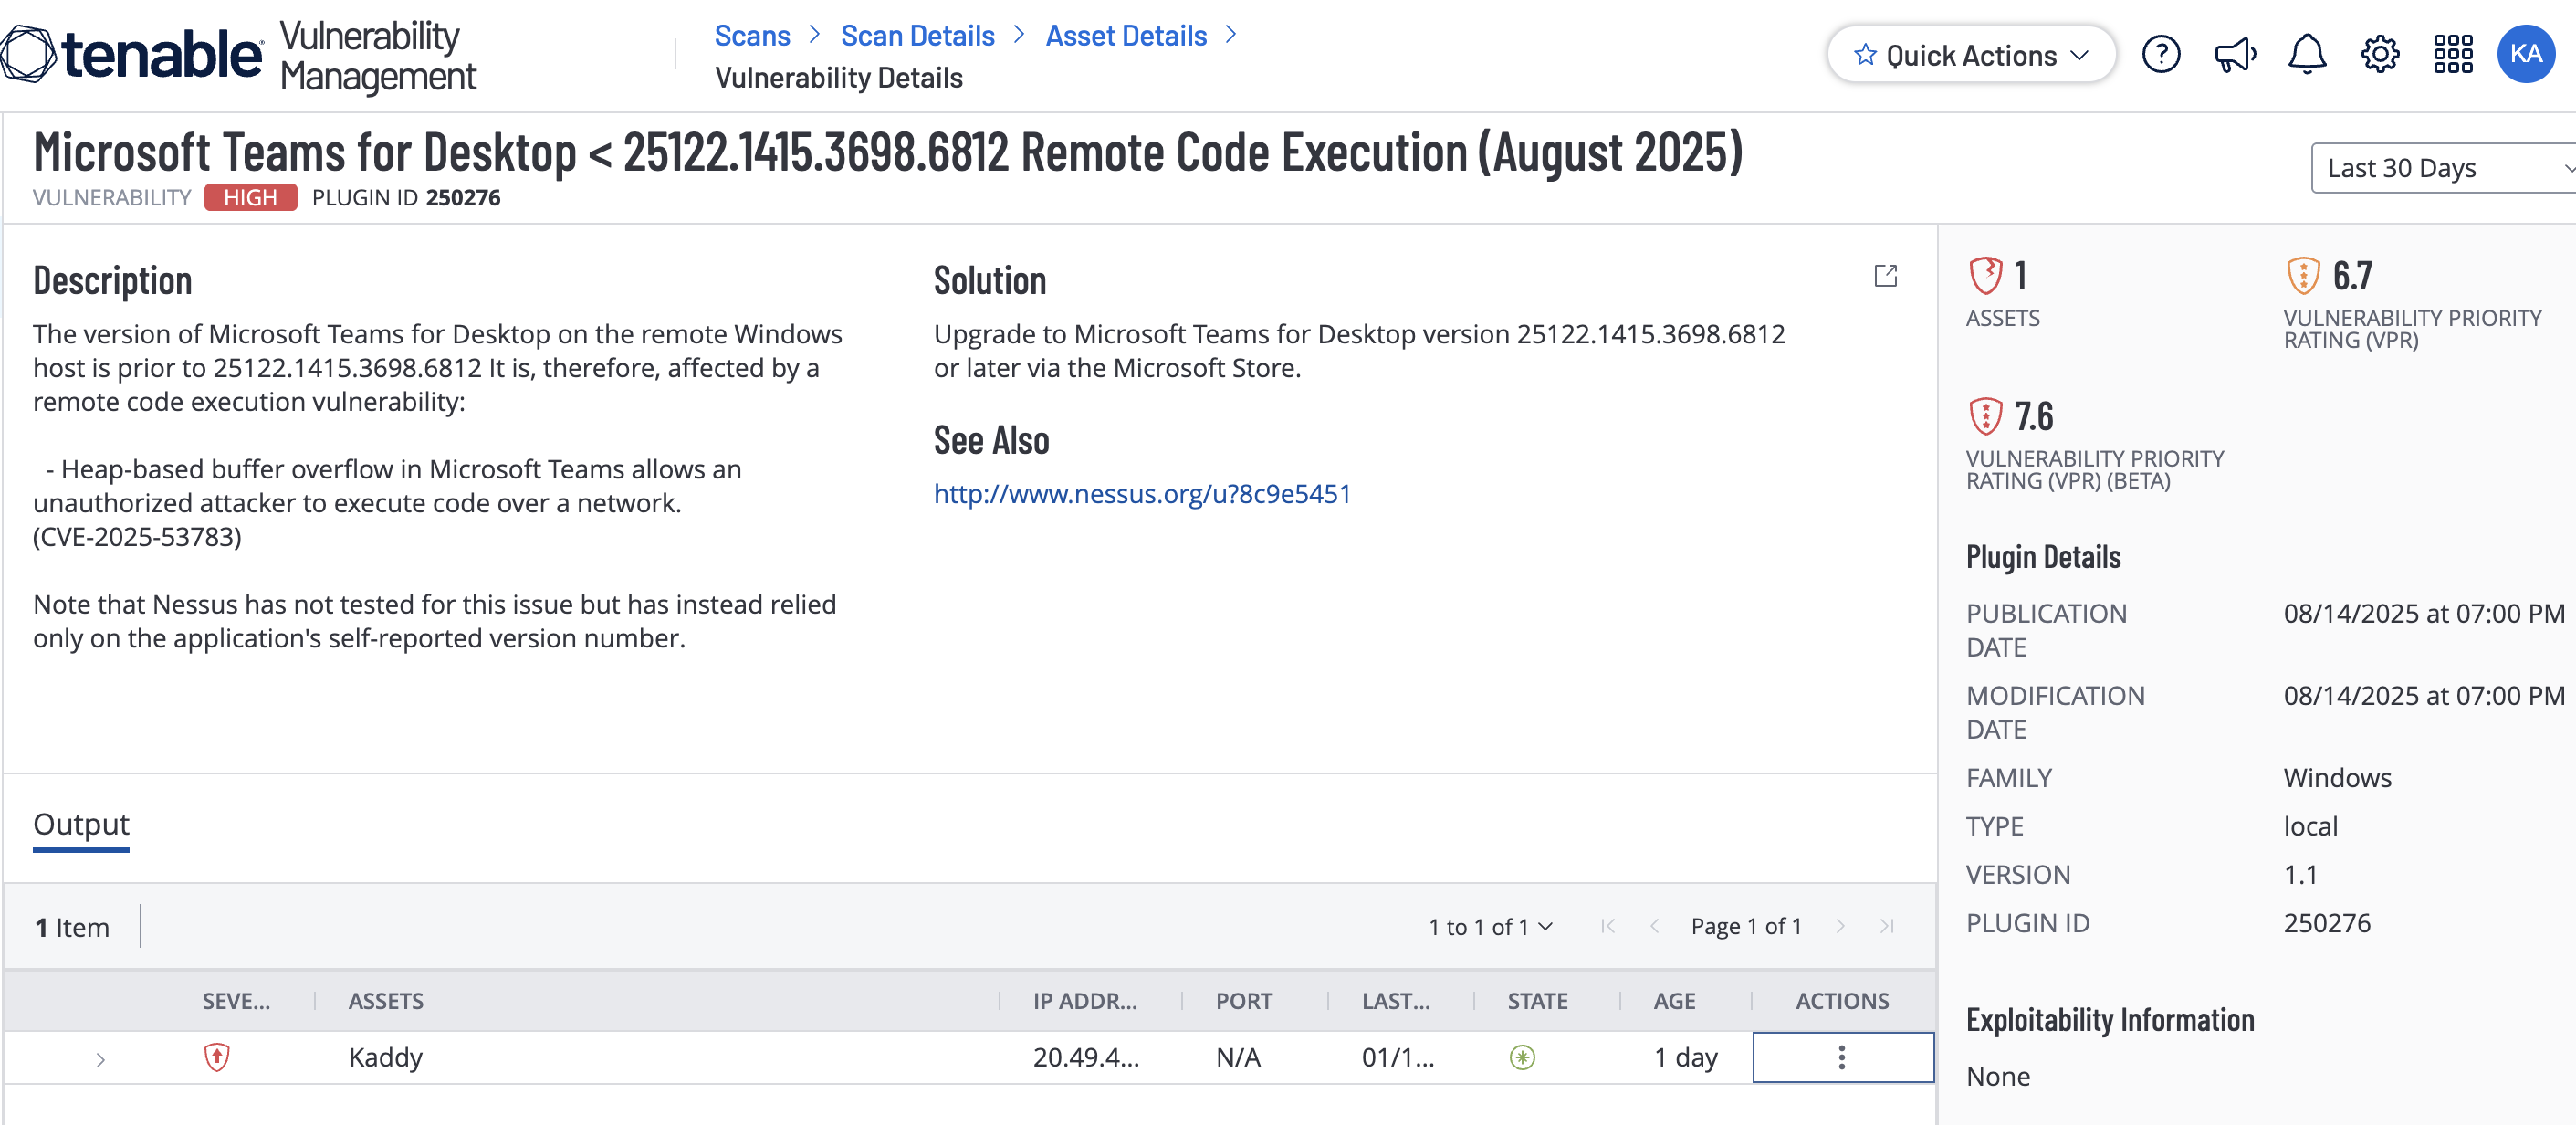Go to the next page of results
Image resolution: width=2576 pixels, height=1125 pixels.
click(1840, 926)
